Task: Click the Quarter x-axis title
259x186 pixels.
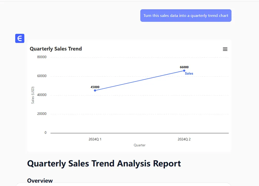Action: (140, 145)
